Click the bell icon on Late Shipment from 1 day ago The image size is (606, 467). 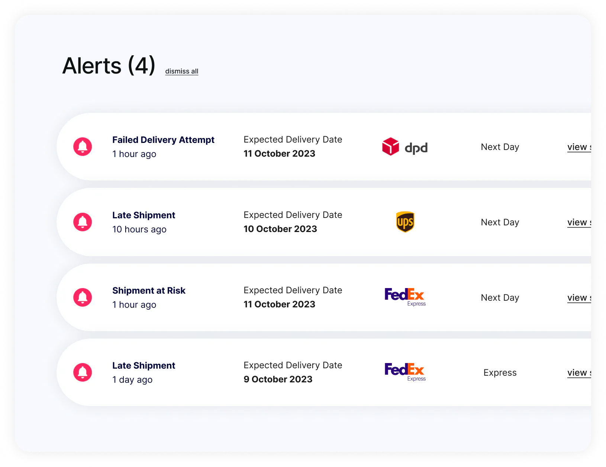point(83,372)
